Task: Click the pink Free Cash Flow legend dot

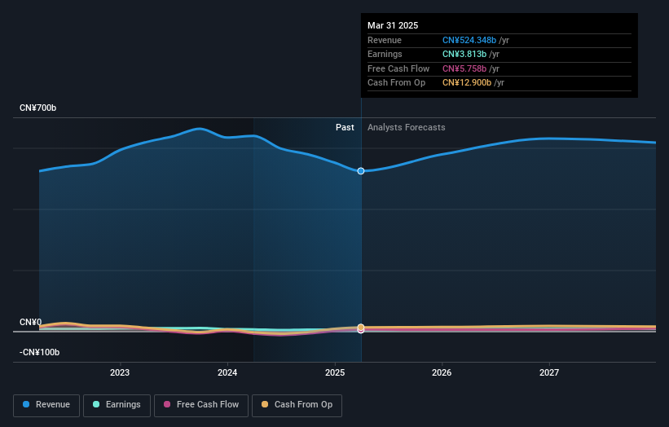Action: pos(167,404)
